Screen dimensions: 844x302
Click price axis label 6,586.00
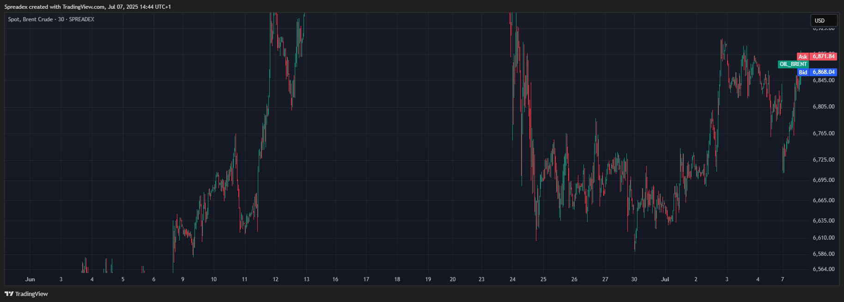pos(823,254)
